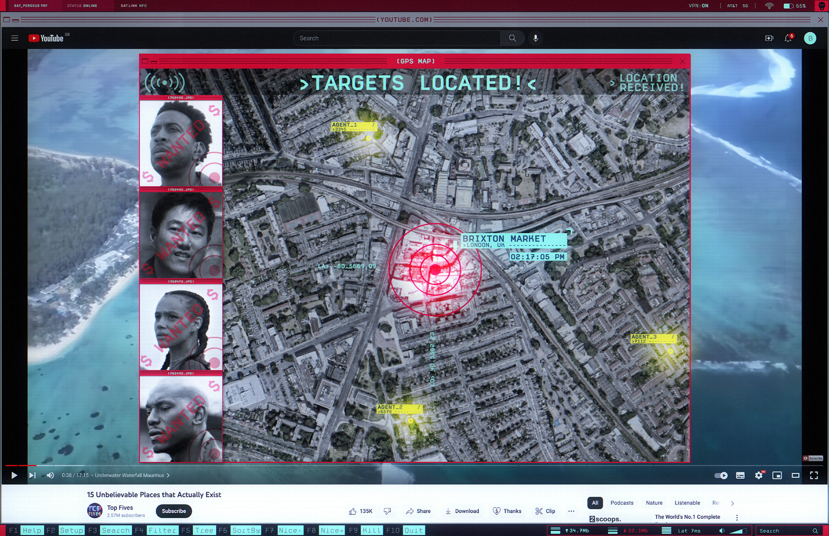Image resolution: width=829 pixels, height=536 pixels.
Task: Create a Clip of the video
Action: tap(545, 511)
